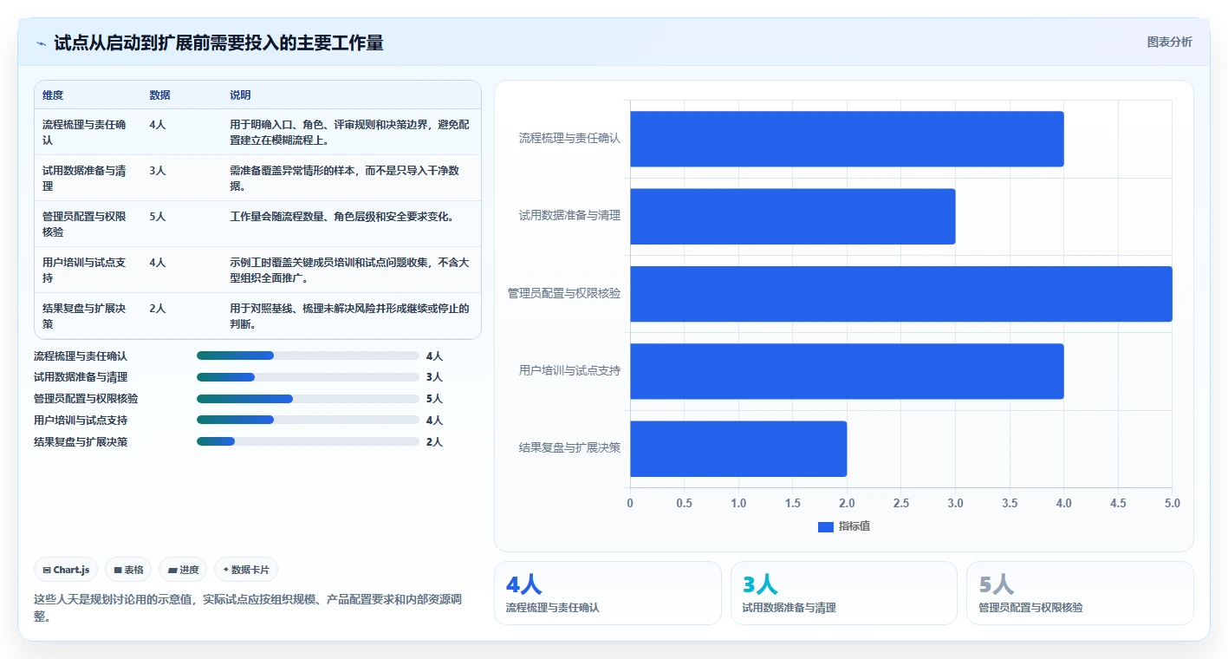
Task: Open the 4人 流程梳理与责任确认 data card
Action: [x=608, y=593]
